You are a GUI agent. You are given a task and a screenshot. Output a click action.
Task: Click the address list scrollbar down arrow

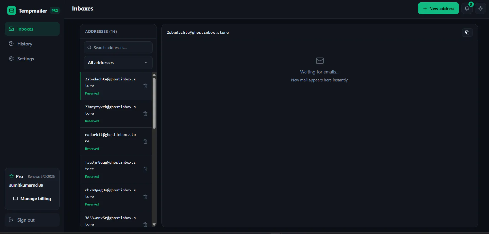[x=154, y=224]
